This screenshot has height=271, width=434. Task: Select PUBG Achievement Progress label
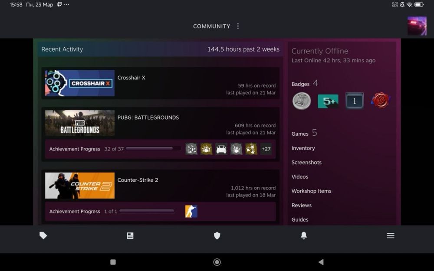pyautogui.click(x=75, y=149)
